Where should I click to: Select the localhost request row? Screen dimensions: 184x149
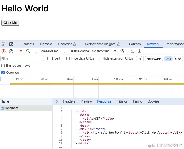(26, 108)
